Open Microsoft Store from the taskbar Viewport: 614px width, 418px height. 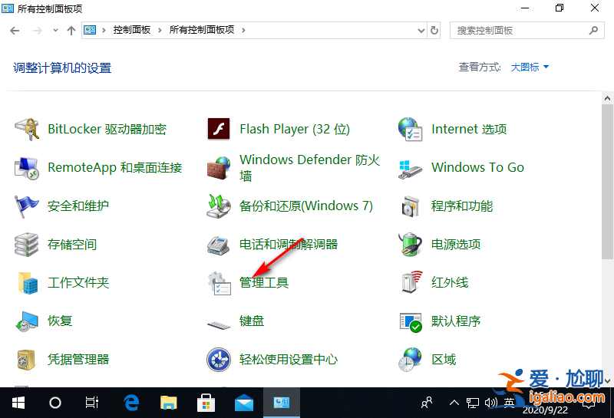206,403
